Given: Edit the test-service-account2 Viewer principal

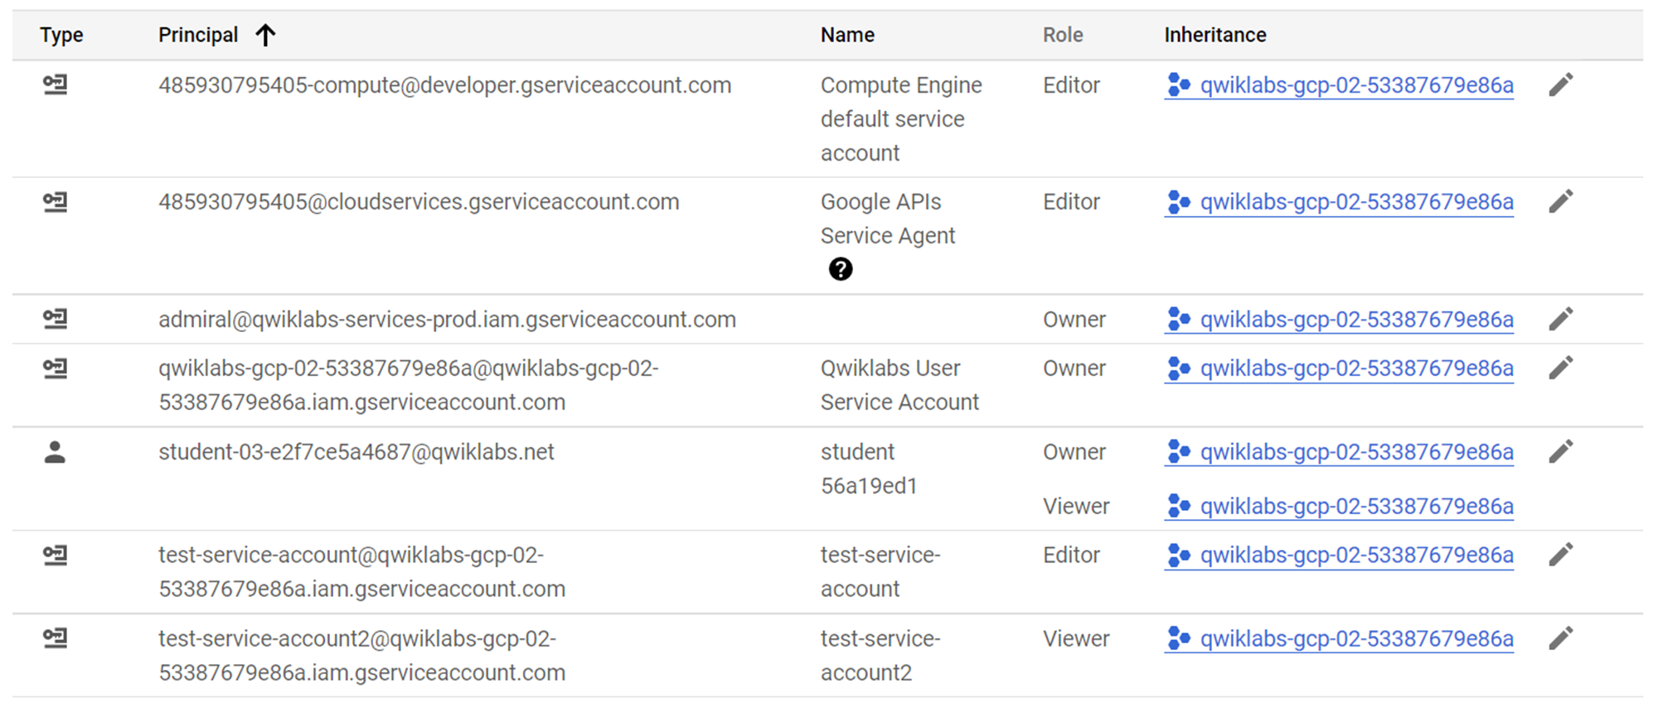Looking at the screenshot, I should tap(1560, 638).
